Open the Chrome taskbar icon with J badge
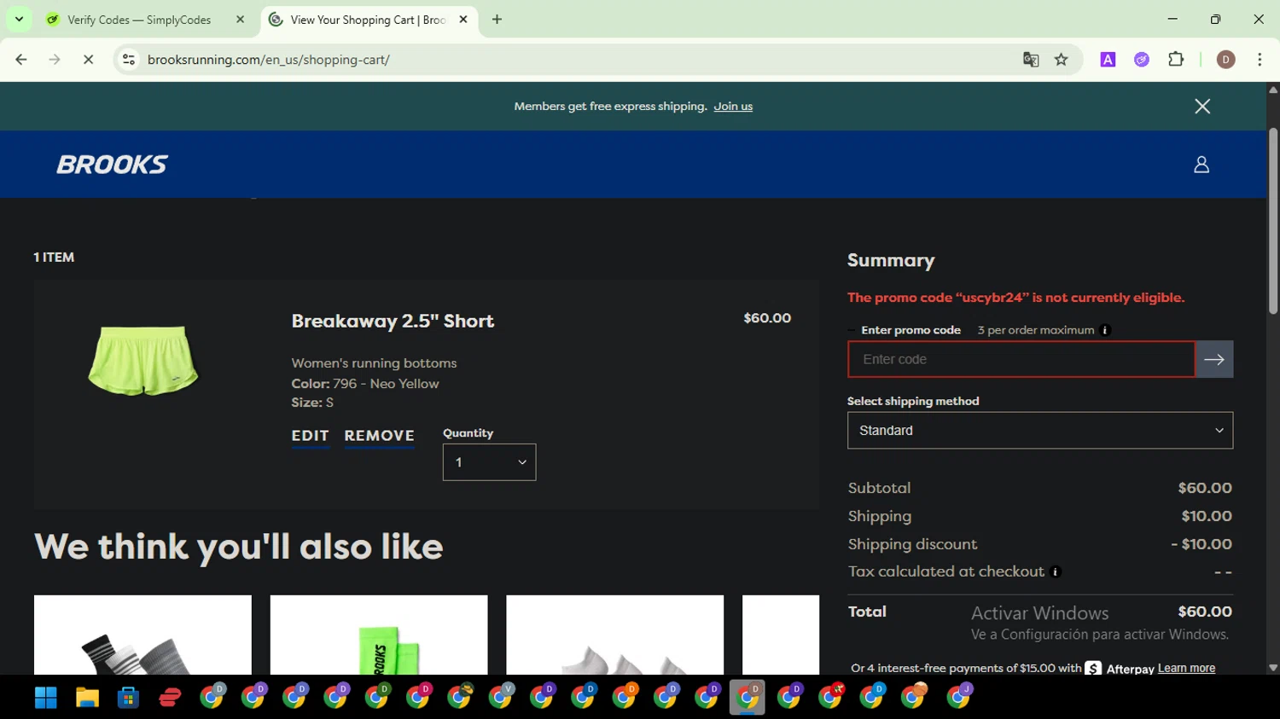Viewport: 1280px width, 719px height. [x=959, y=697]
